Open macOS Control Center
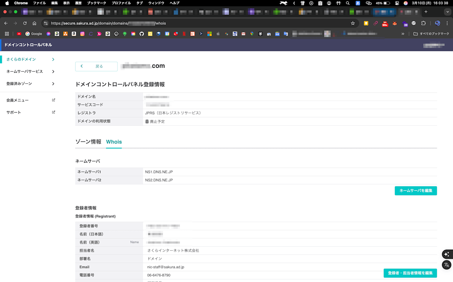 (x=397, y=3)
